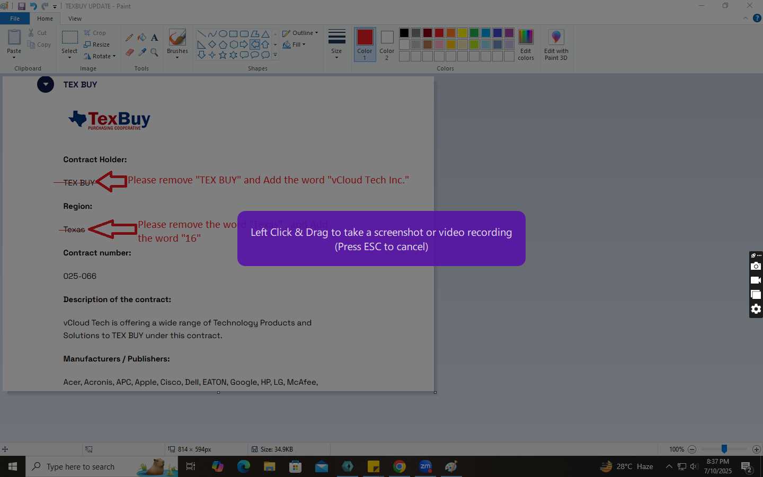Click the Redo icon in title bar

pos(45,6)
